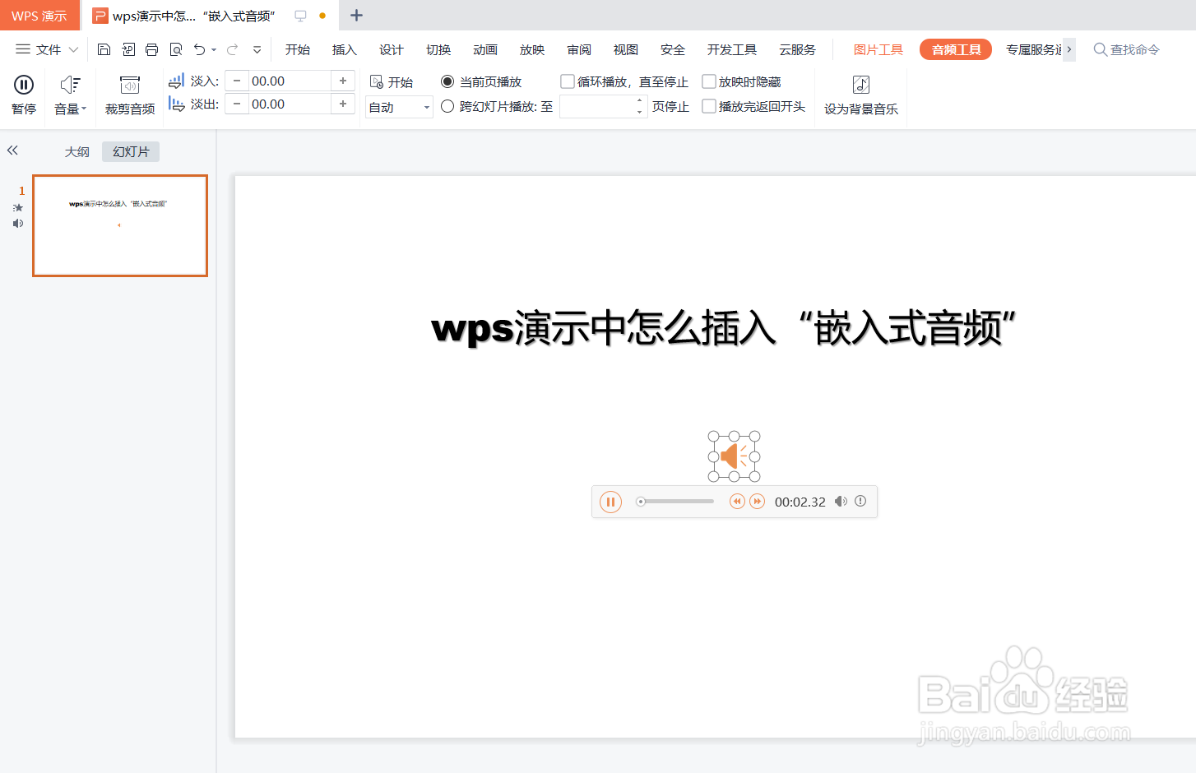Pause audio using ribbon pause icon
Image resolution: width=1196 pixels, height=773 pixels.
pyautogui.click(x=24, y=84)
